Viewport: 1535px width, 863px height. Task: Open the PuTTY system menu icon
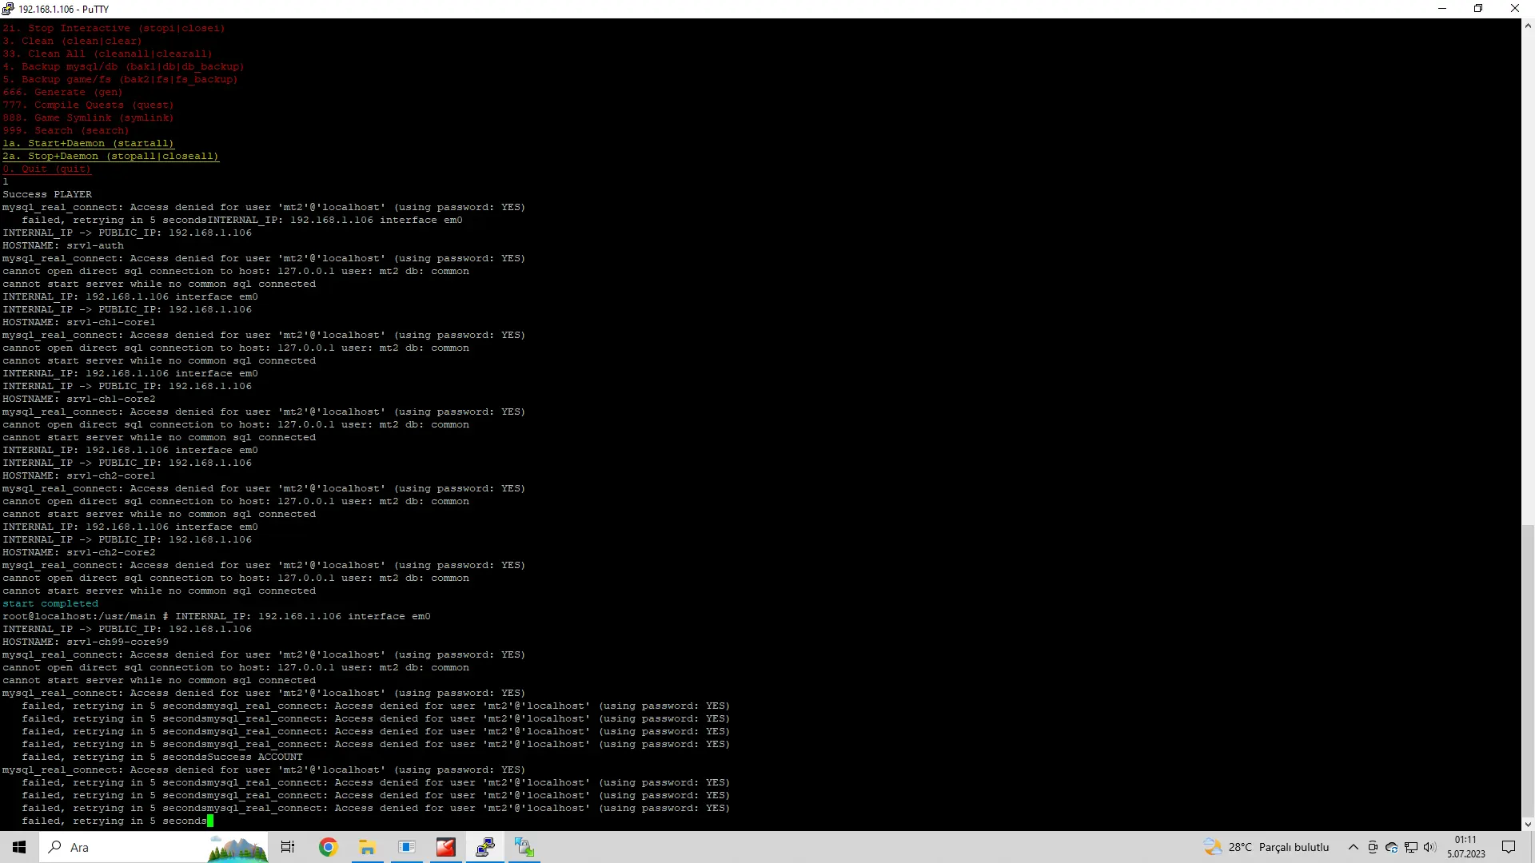point(8,9)
